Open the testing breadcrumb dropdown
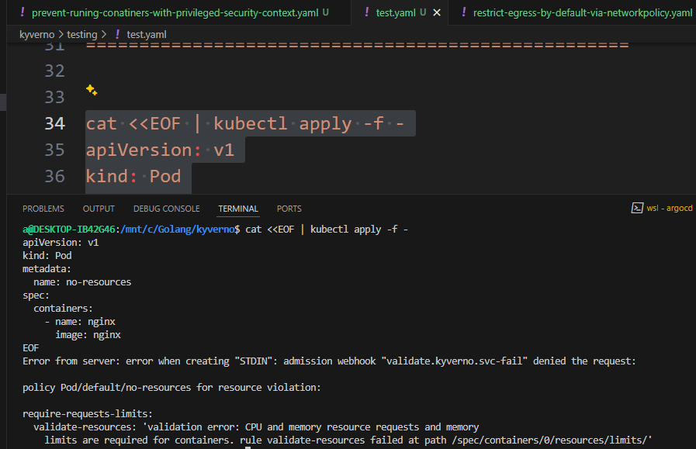Viewport: 696px width, 449px height. point(83,34)
